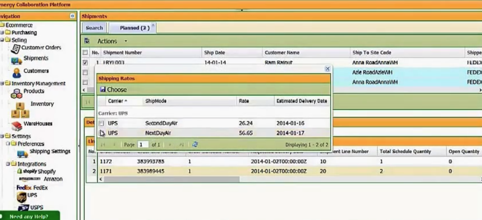The width and height of the screenshot is (482, 220).
Task: Check the third shipment row checkbox
Action: pos(85,82)
